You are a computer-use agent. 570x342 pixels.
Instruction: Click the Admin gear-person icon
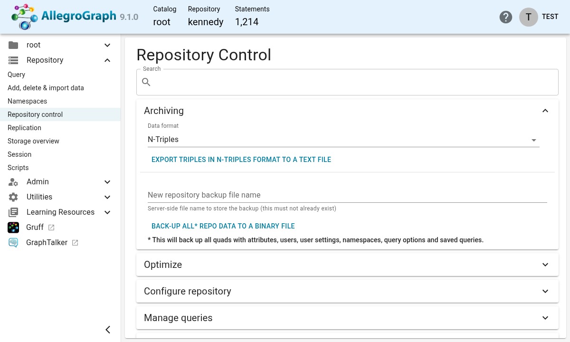pyautogui.click(x=13, y=182)
